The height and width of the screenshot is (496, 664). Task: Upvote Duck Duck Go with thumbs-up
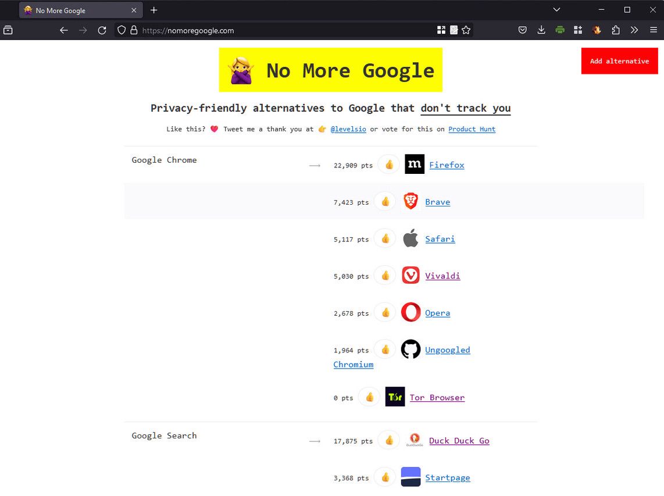389,440
